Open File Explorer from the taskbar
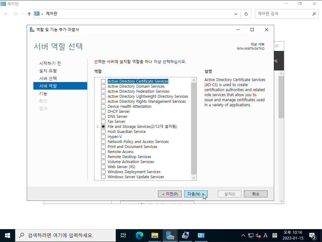322x242 pixels. pos(155,235)
